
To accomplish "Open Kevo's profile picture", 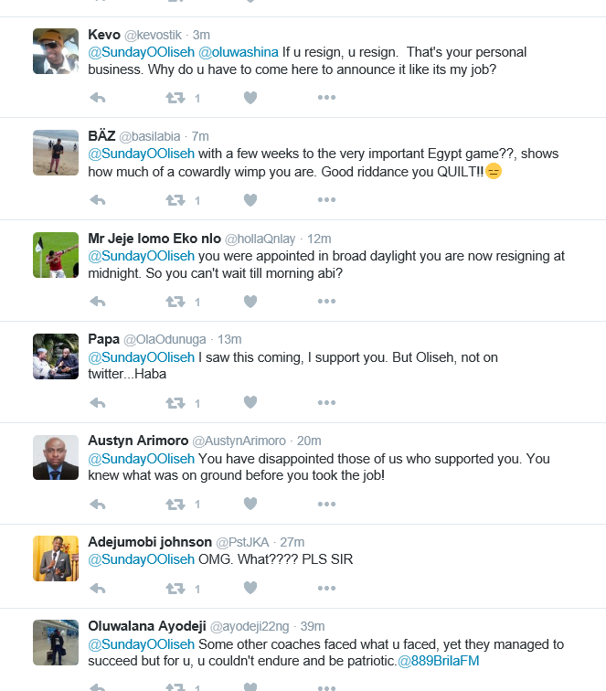I will [x=56, y=51].
